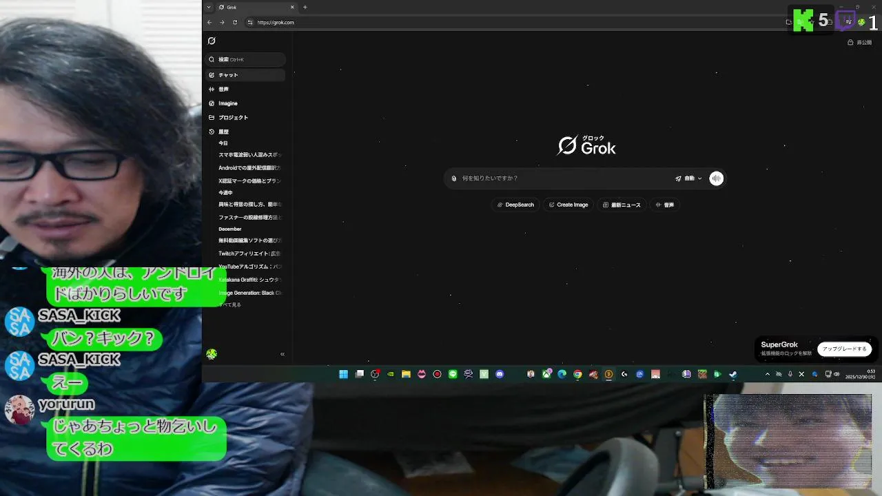This screenshot has height=496, width=882.
Task: Open the chat YouTubeアルゴリズム
Action: tap(249, 267)
